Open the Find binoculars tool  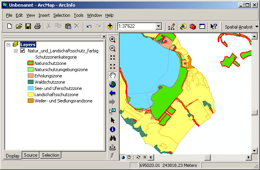pyautogui.click(x=113, y=138)
